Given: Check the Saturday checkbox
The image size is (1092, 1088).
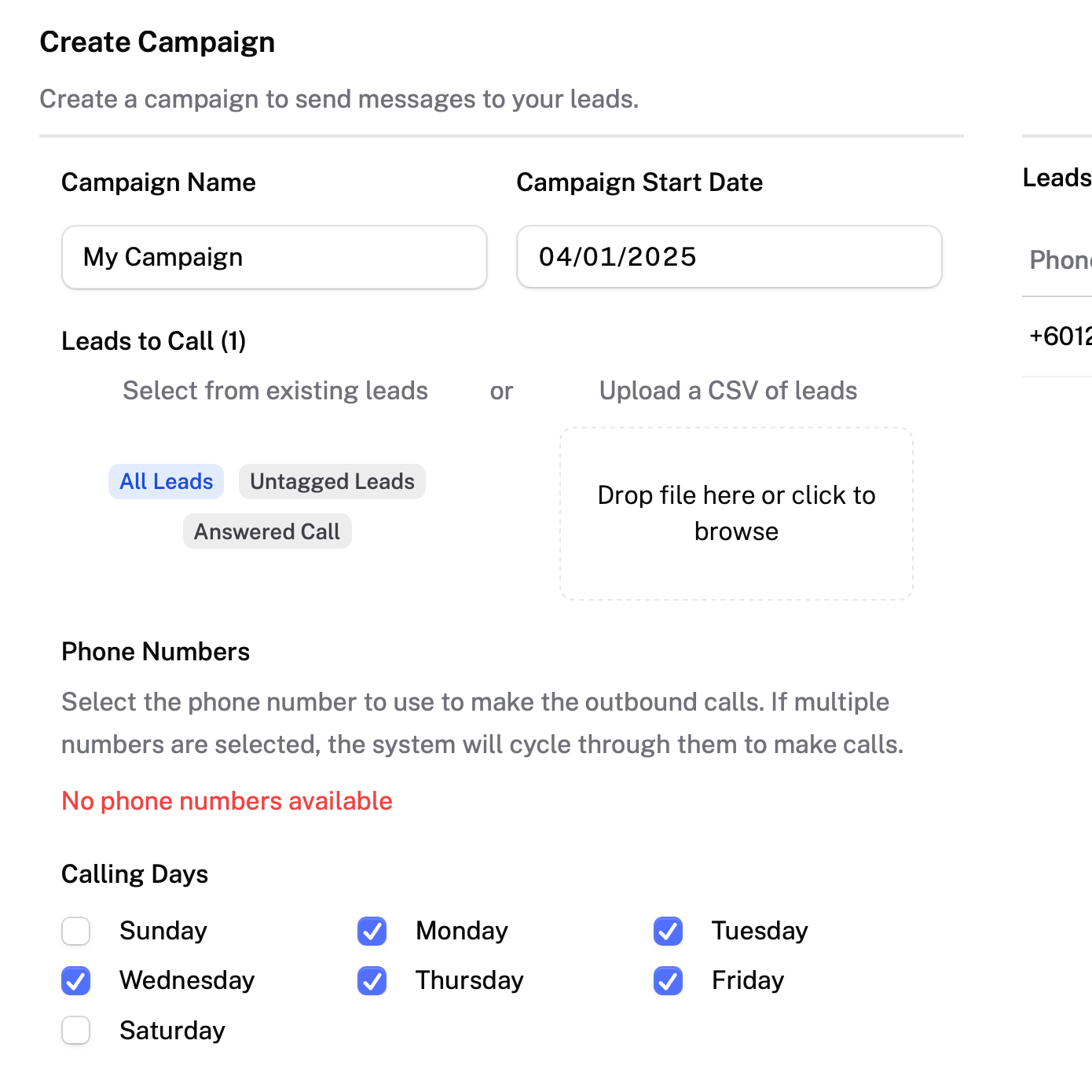Looking at the screenshot, I should click(x=76, y=1031).
